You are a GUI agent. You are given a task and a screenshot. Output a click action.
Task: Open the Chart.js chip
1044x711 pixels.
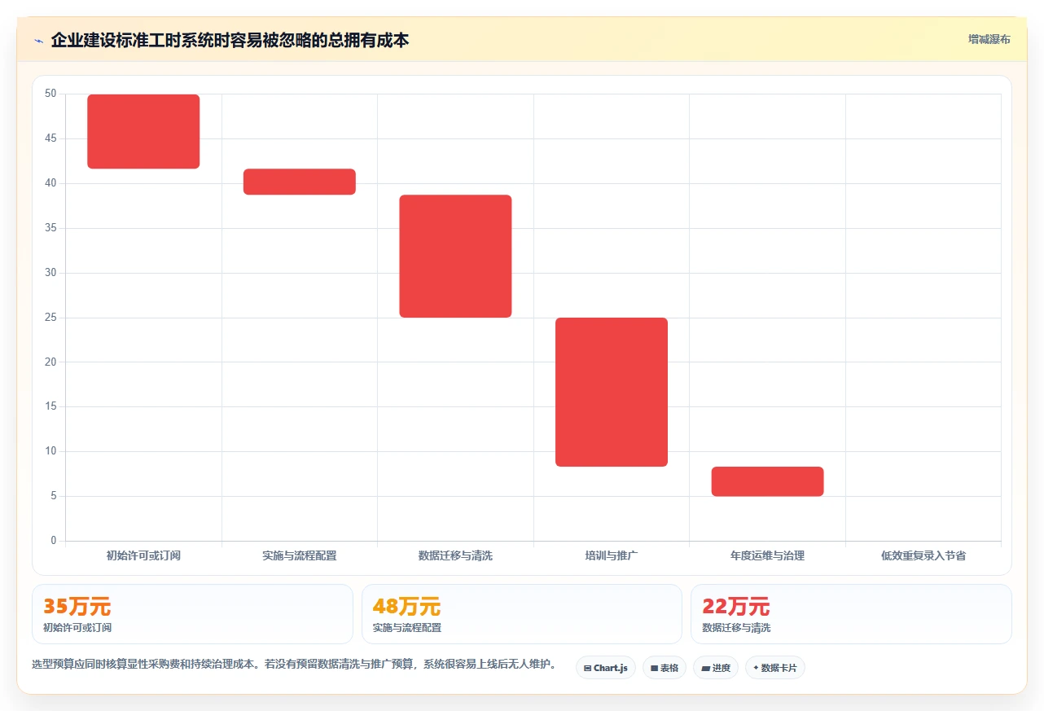(x=606, y=668)
